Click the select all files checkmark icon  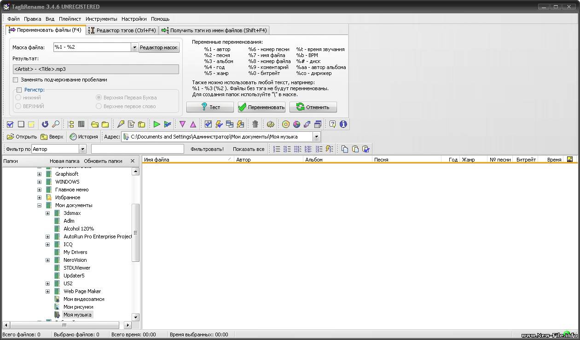pos(10,124)
